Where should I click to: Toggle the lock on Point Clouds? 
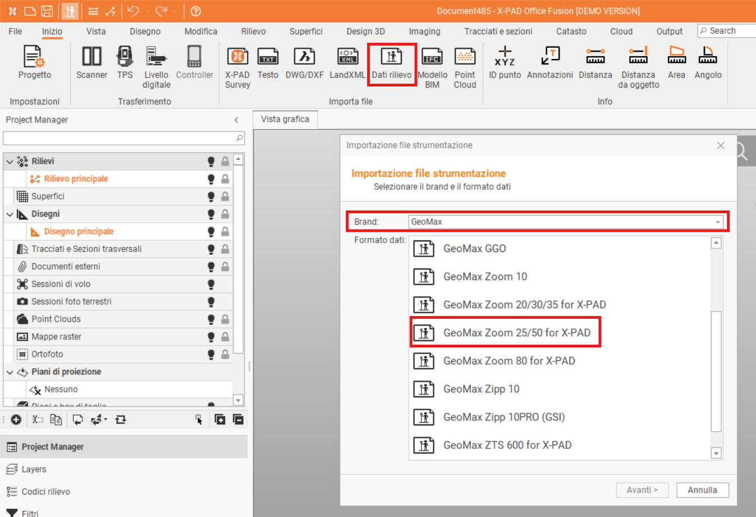(225, 319)
